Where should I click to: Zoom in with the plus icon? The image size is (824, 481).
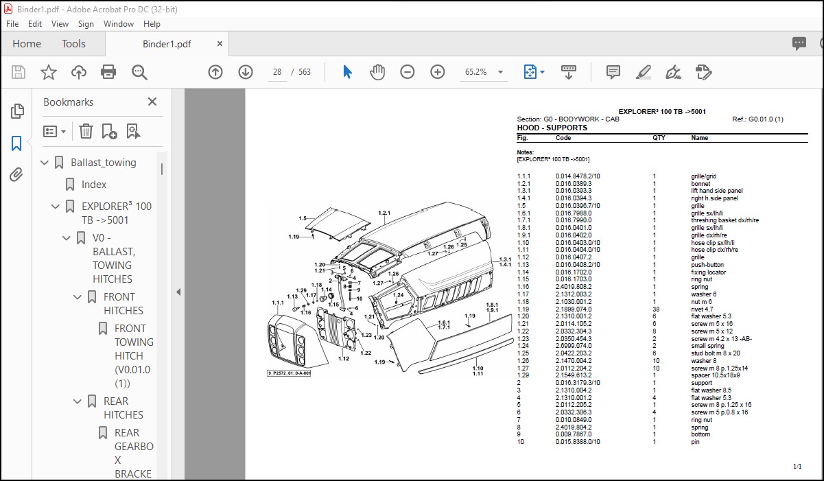point(438,72)
